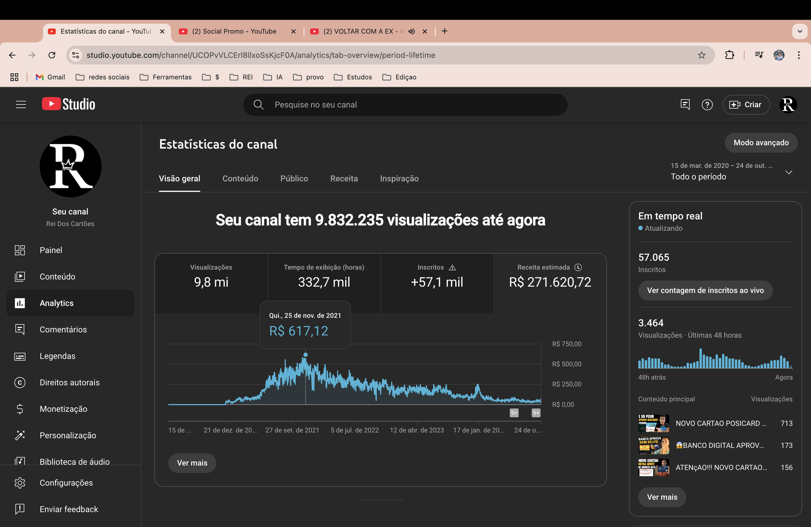Click the Criar button
The height and width of the screenshot is (527, 811).
[746, 104]
